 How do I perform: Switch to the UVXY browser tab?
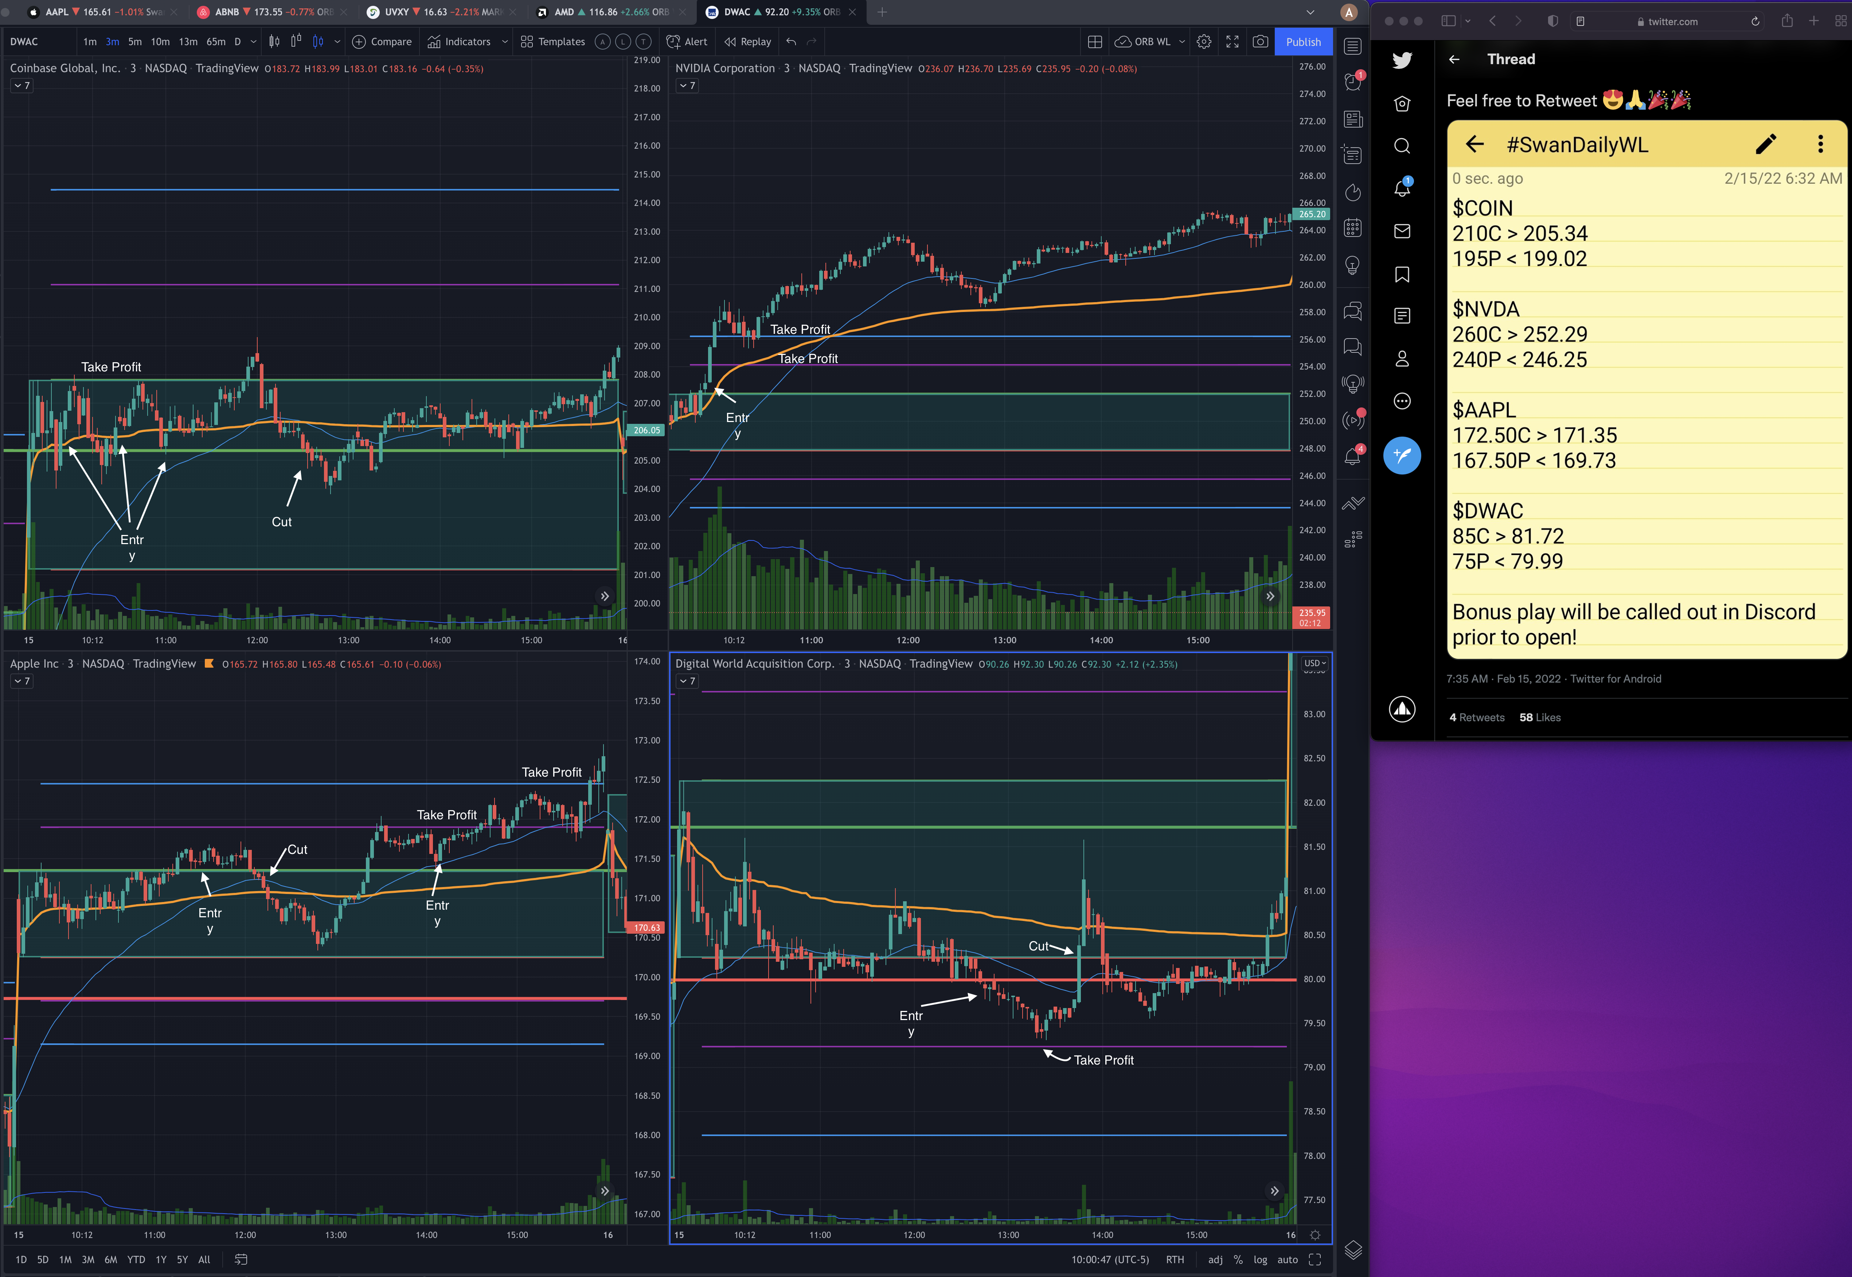point(442,12)
